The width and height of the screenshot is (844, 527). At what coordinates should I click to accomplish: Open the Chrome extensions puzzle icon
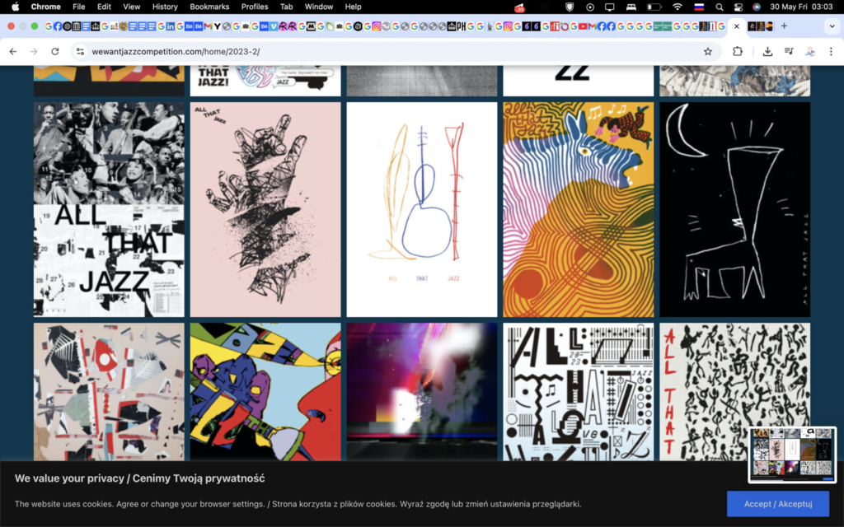coord(738,51)
